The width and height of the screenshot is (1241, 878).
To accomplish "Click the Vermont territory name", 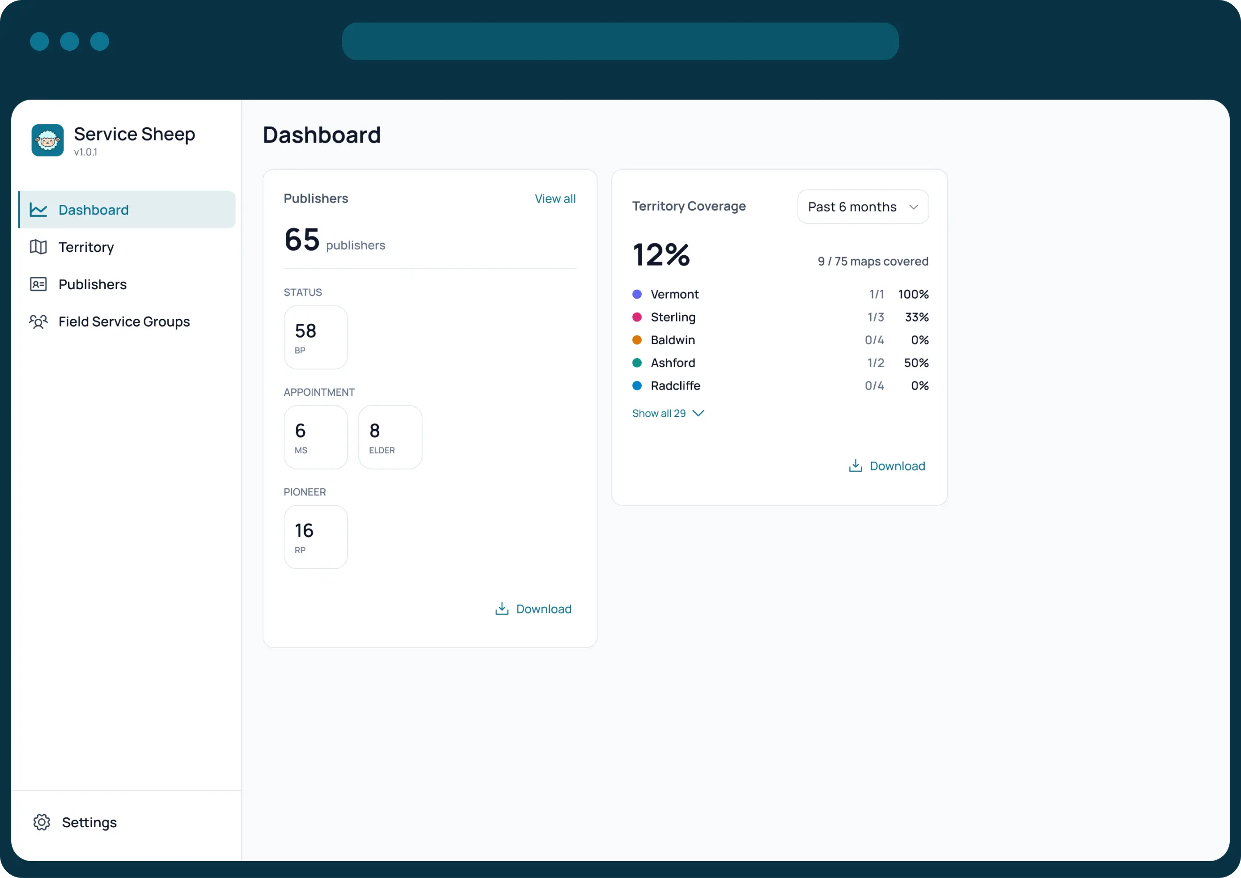I will (x=674, y=294).
